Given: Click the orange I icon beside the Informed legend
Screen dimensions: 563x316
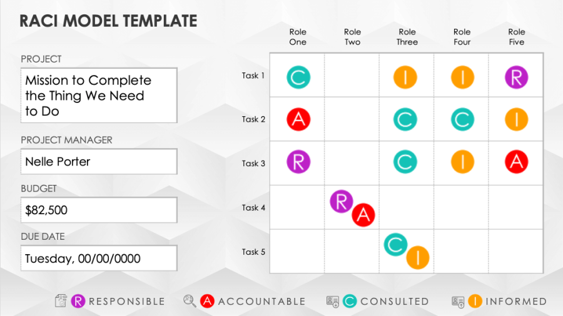Looking at the screenshot, I should point(475,301).
